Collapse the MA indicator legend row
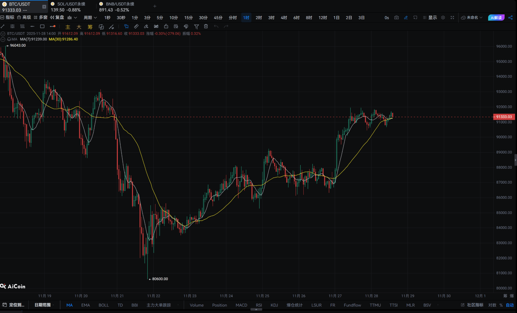Screen dimensions: 517x313 point(3,39)
